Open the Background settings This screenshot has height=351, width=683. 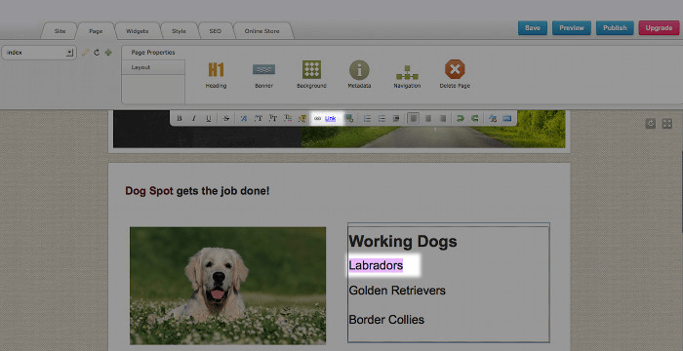pyautogui.click(x=311, y=74)
